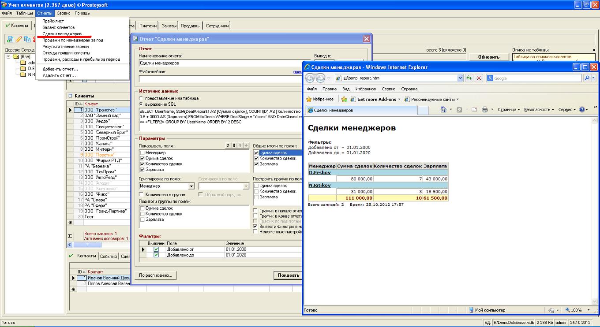
Task: Open the Сервис menu in main window
Action: pos(63,13)
